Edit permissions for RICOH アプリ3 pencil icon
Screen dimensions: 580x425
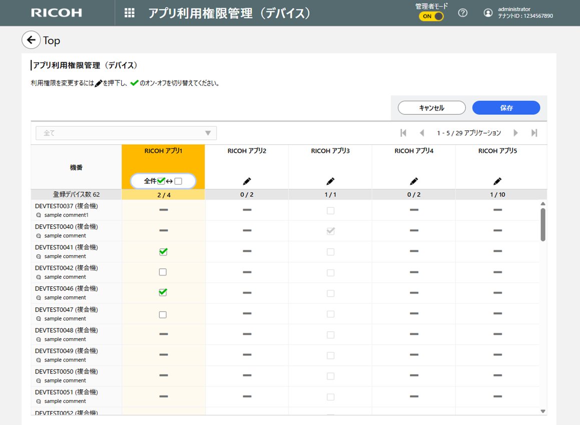coord(330,181)
